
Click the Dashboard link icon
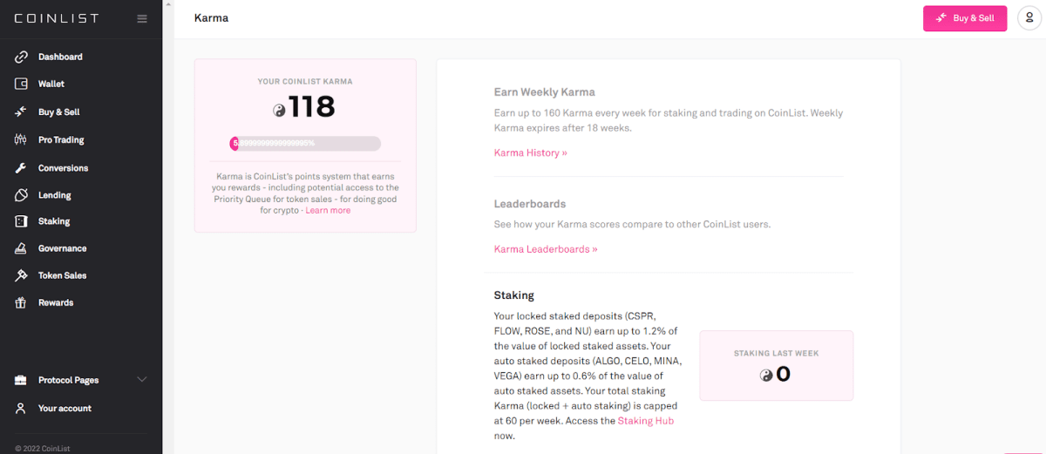[21, 57]
